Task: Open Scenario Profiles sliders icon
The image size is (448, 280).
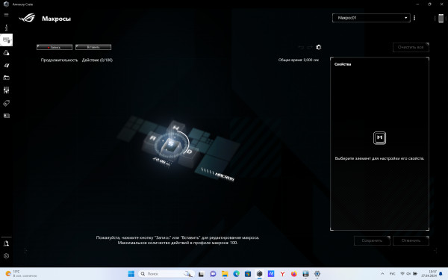Action: [6, 90]
